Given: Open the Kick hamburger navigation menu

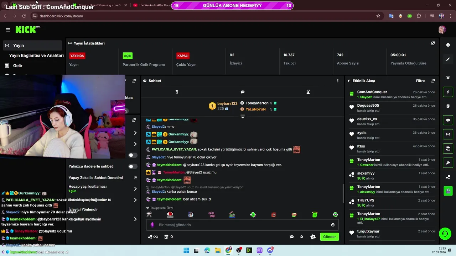Looking at the screenshot, I should pyautogui.click(x=8, y=30).
